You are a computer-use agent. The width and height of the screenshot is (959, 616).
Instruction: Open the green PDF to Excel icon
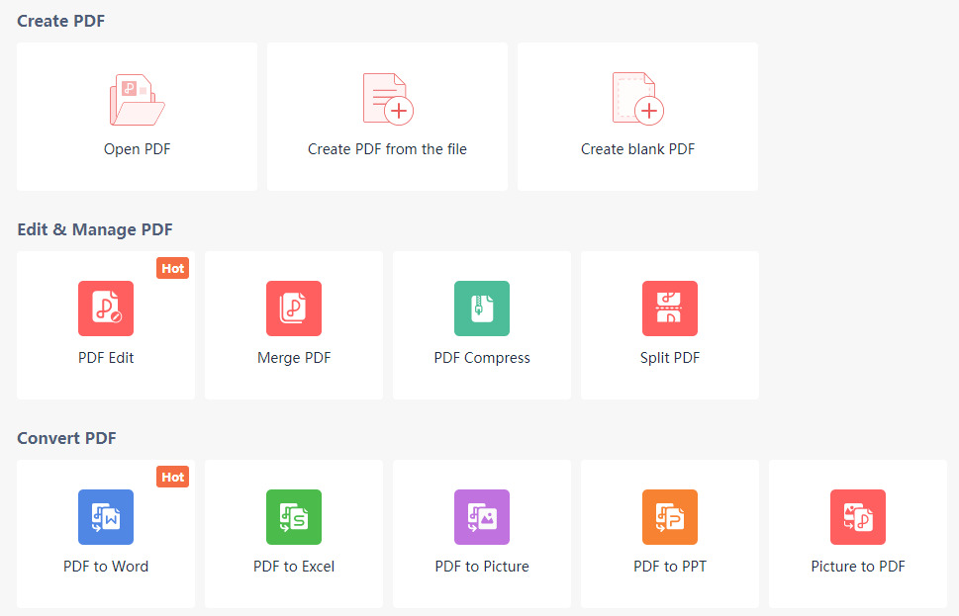(x=294, y=517)
